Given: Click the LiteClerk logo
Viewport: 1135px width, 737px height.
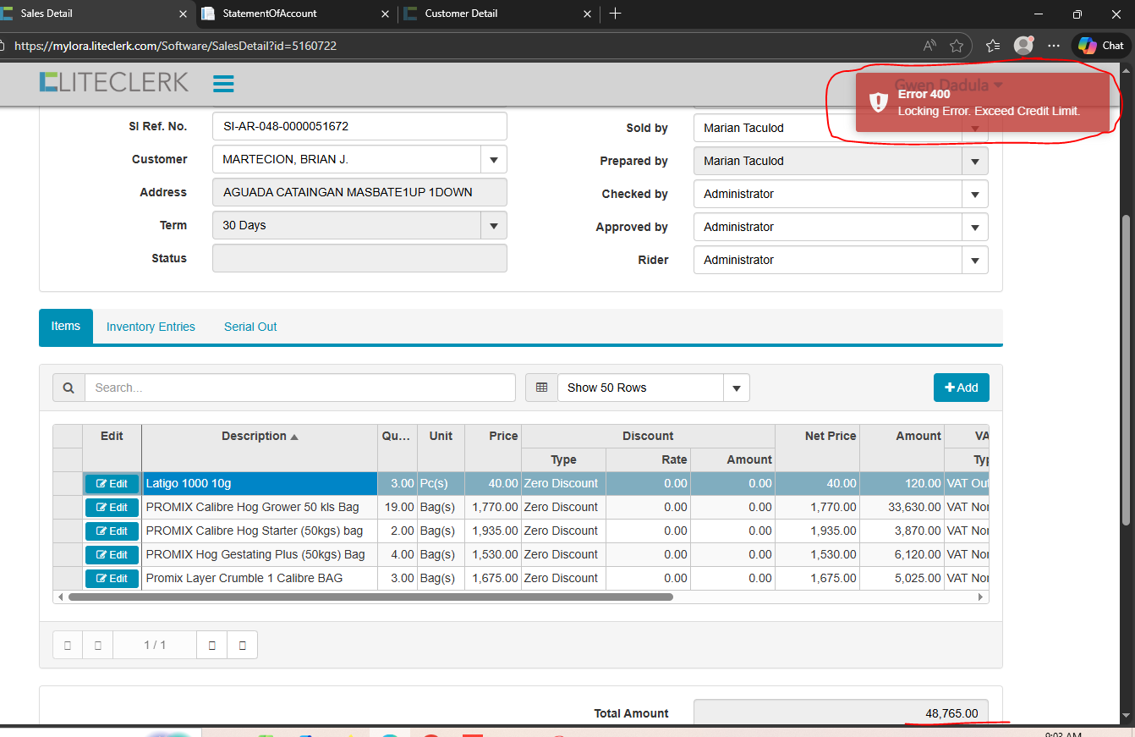Looking at the screenshot, I should (x=113, y=82).
